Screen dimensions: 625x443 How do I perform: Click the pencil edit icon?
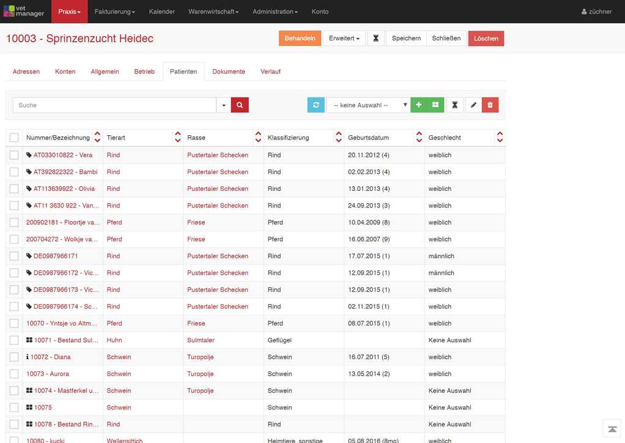[473, 105]
